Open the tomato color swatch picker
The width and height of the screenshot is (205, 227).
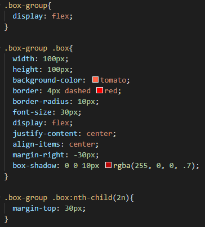(95, 80)
